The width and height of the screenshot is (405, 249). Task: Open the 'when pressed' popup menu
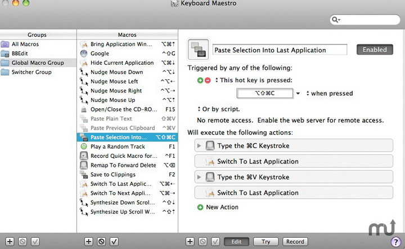(x=330, y=94)
